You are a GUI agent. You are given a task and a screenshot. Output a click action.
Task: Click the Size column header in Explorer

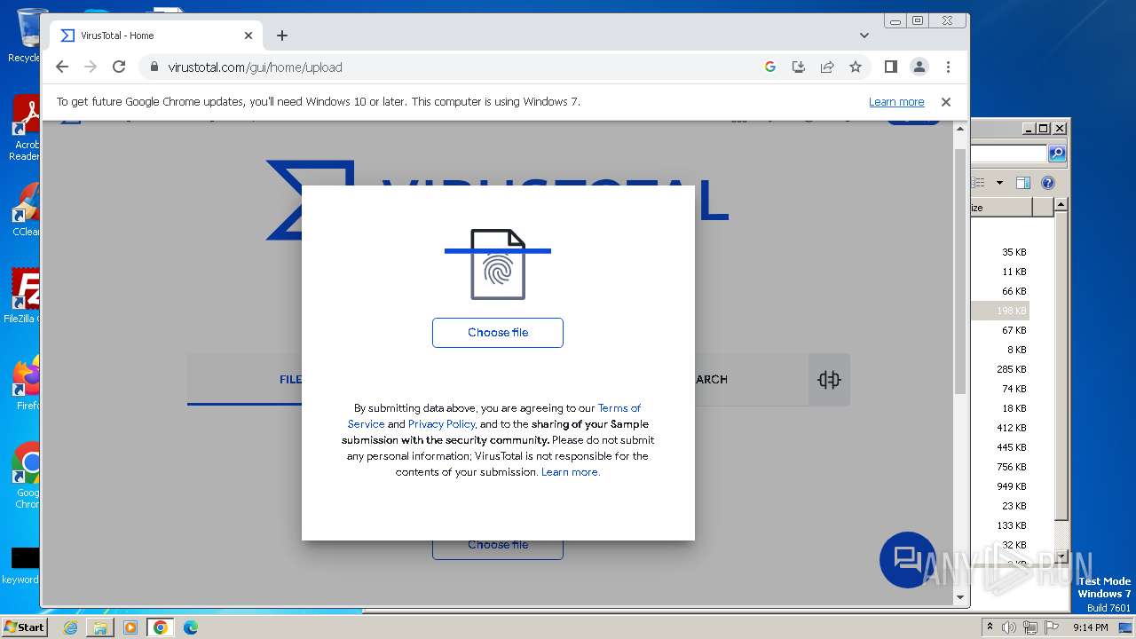(1001, 208)
